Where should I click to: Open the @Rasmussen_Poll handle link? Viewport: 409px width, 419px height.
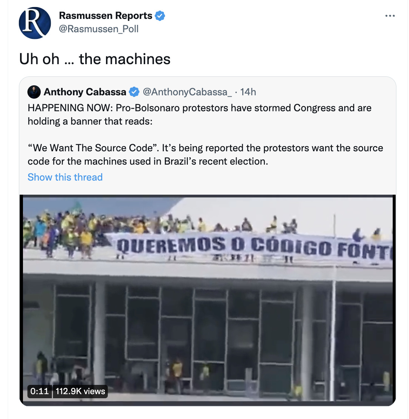point(99,29)
